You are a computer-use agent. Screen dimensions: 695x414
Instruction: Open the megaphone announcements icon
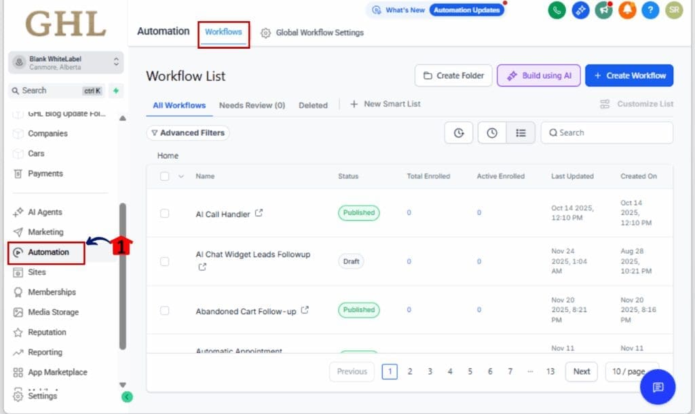click(603, 10)
